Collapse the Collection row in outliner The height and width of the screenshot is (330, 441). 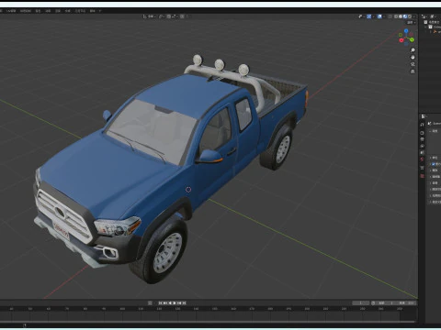click(425, 27)
